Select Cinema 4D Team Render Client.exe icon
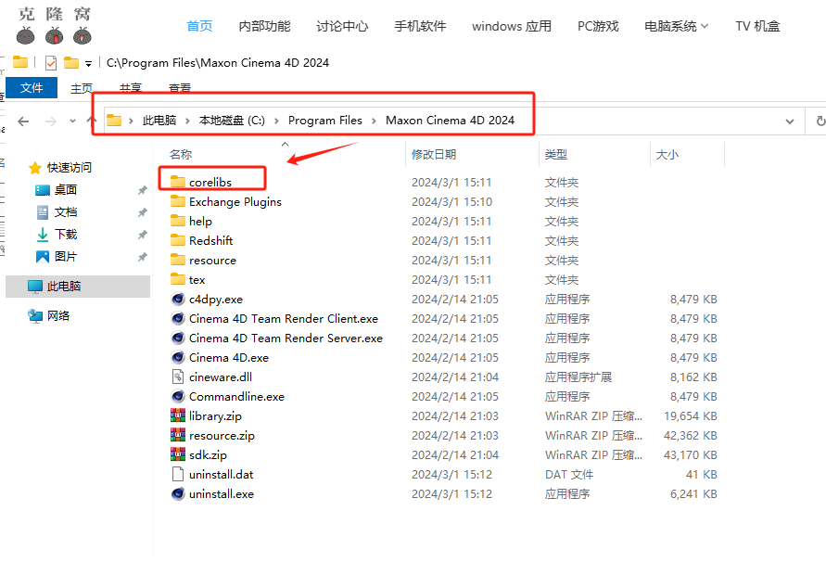This screenshot has width=826, height=562. (178, 318)
